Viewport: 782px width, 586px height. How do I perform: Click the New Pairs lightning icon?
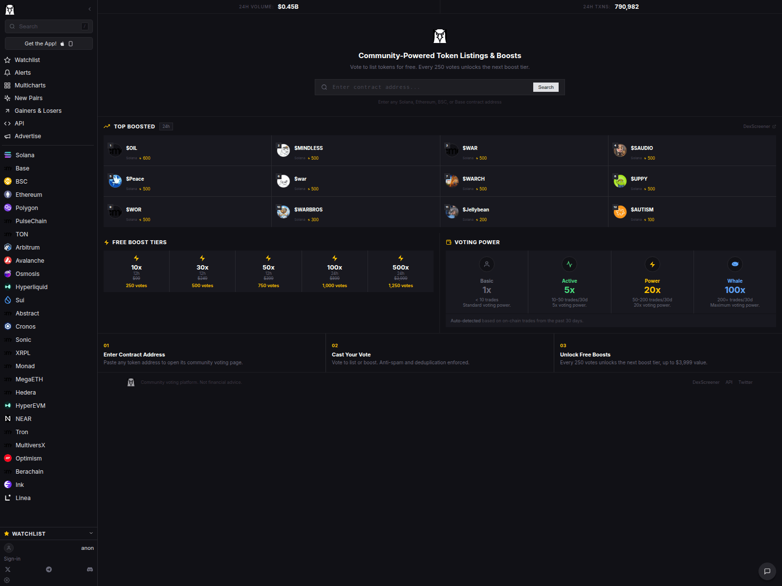7,98
